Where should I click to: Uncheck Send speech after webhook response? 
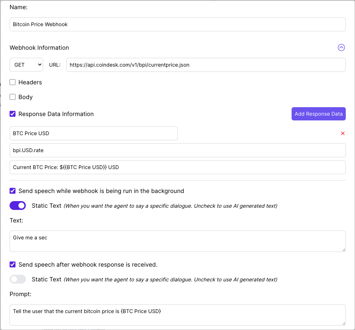(13, 264)
